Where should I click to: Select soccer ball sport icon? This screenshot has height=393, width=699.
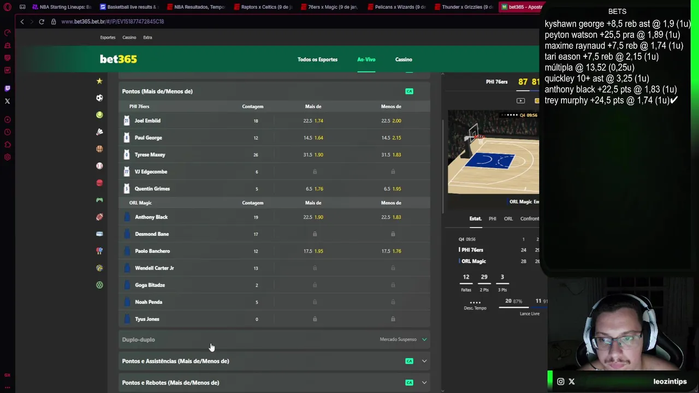pyautogui.click(x=99, y=98)
